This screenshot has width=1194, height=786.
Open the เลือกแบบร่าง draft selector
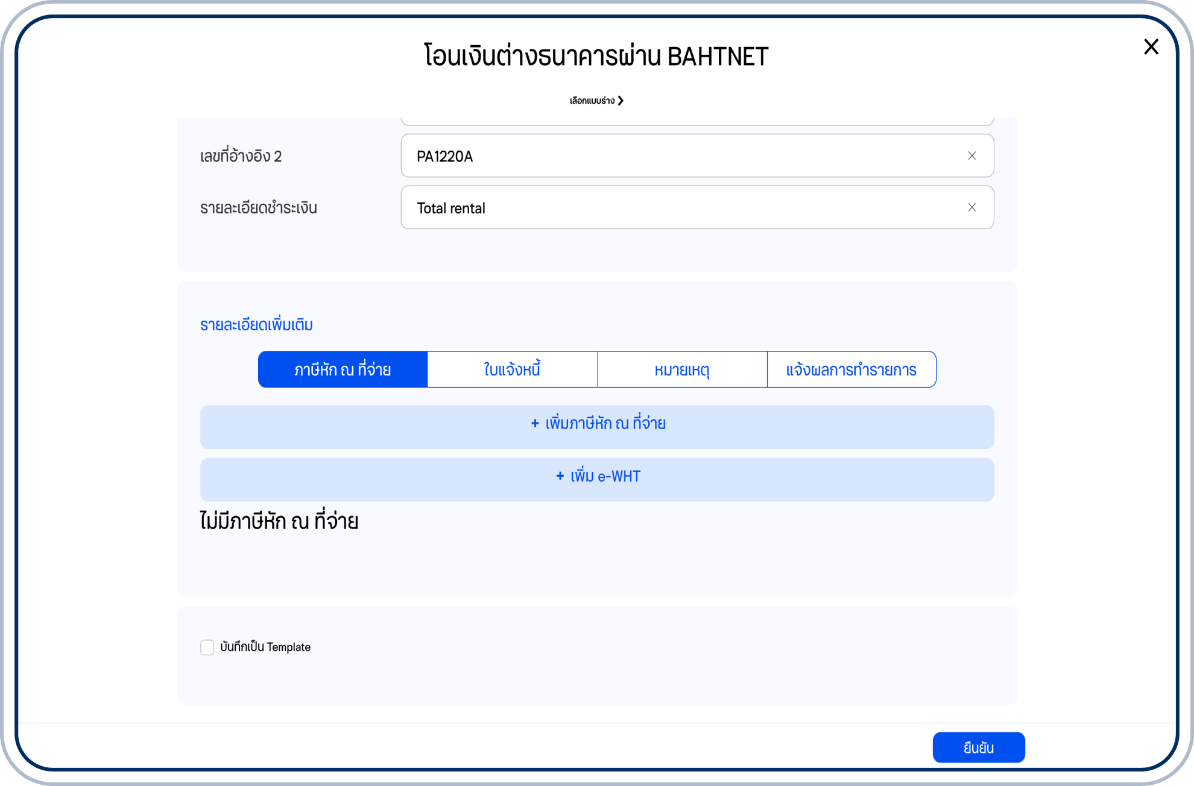point(592,101)
